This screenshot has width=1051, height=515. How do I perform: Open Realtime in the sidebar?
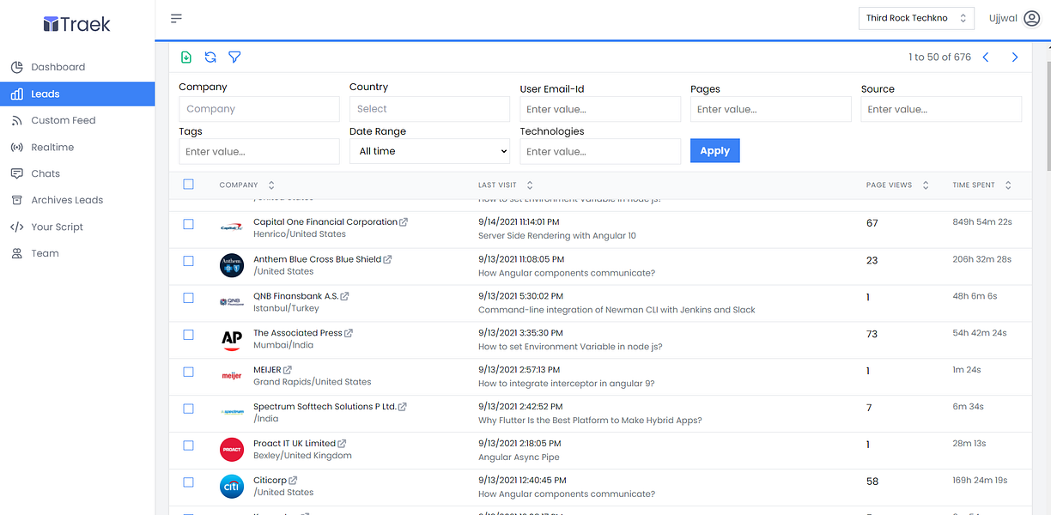[x=77, y=147]
